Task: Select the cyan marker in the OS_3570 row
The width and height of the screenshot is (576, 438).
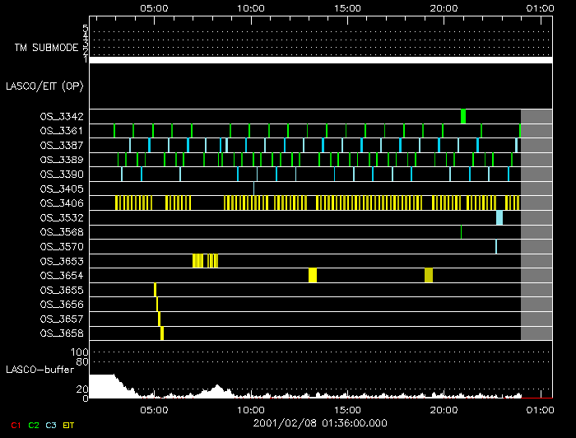Action: [x=496, y=246]
